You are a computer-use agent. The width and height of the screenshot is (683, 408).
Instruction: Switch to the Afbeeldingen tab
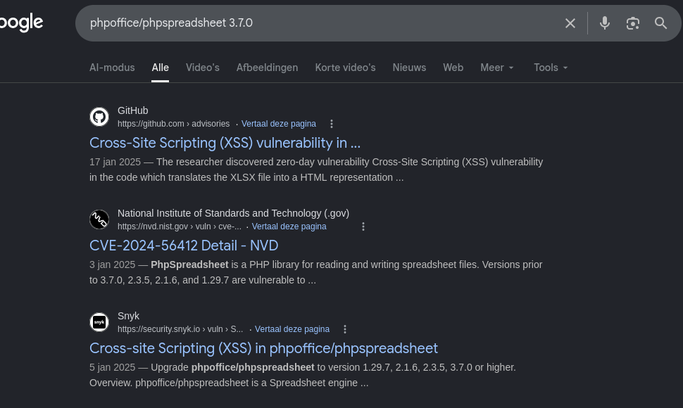(267, 68)
